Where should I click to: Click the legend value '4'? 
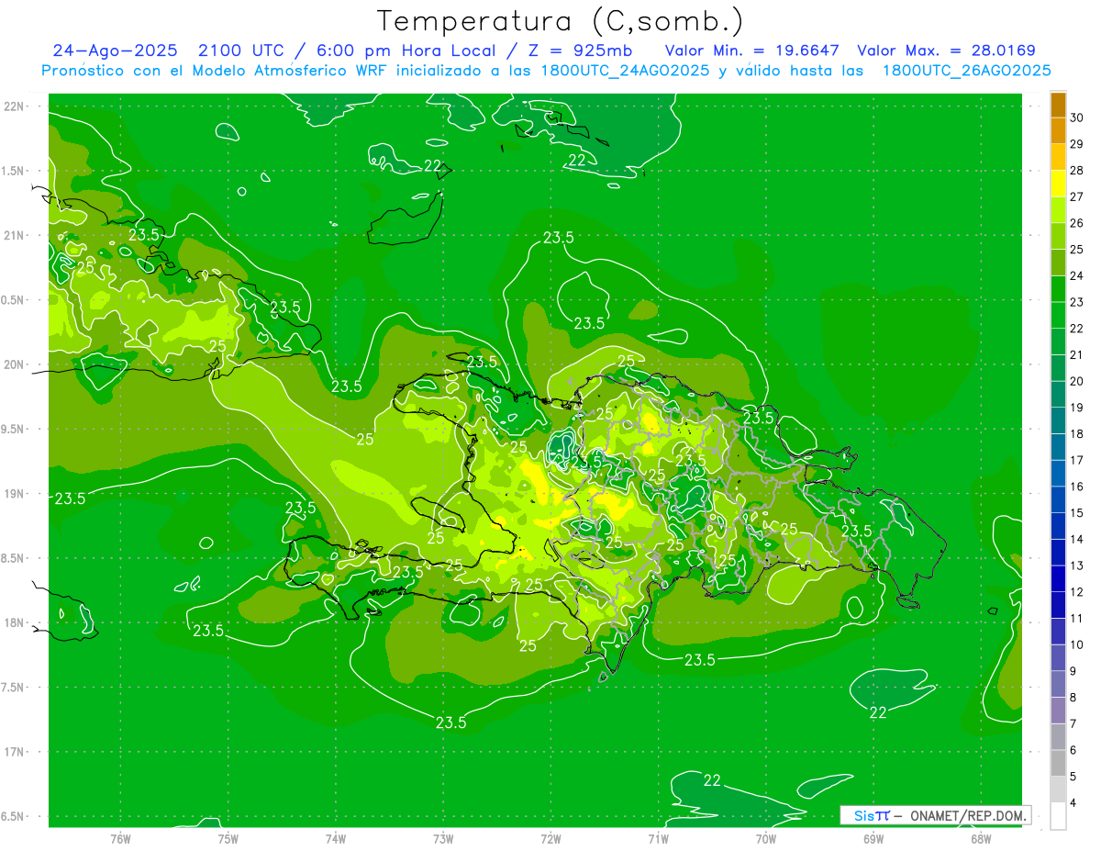[x=1074, y=803]
